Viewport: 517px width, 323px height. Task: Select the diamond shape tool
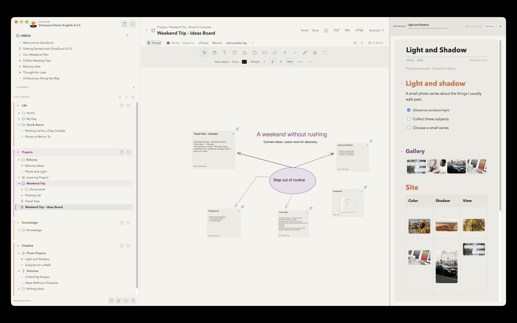[x=275, y=53]
